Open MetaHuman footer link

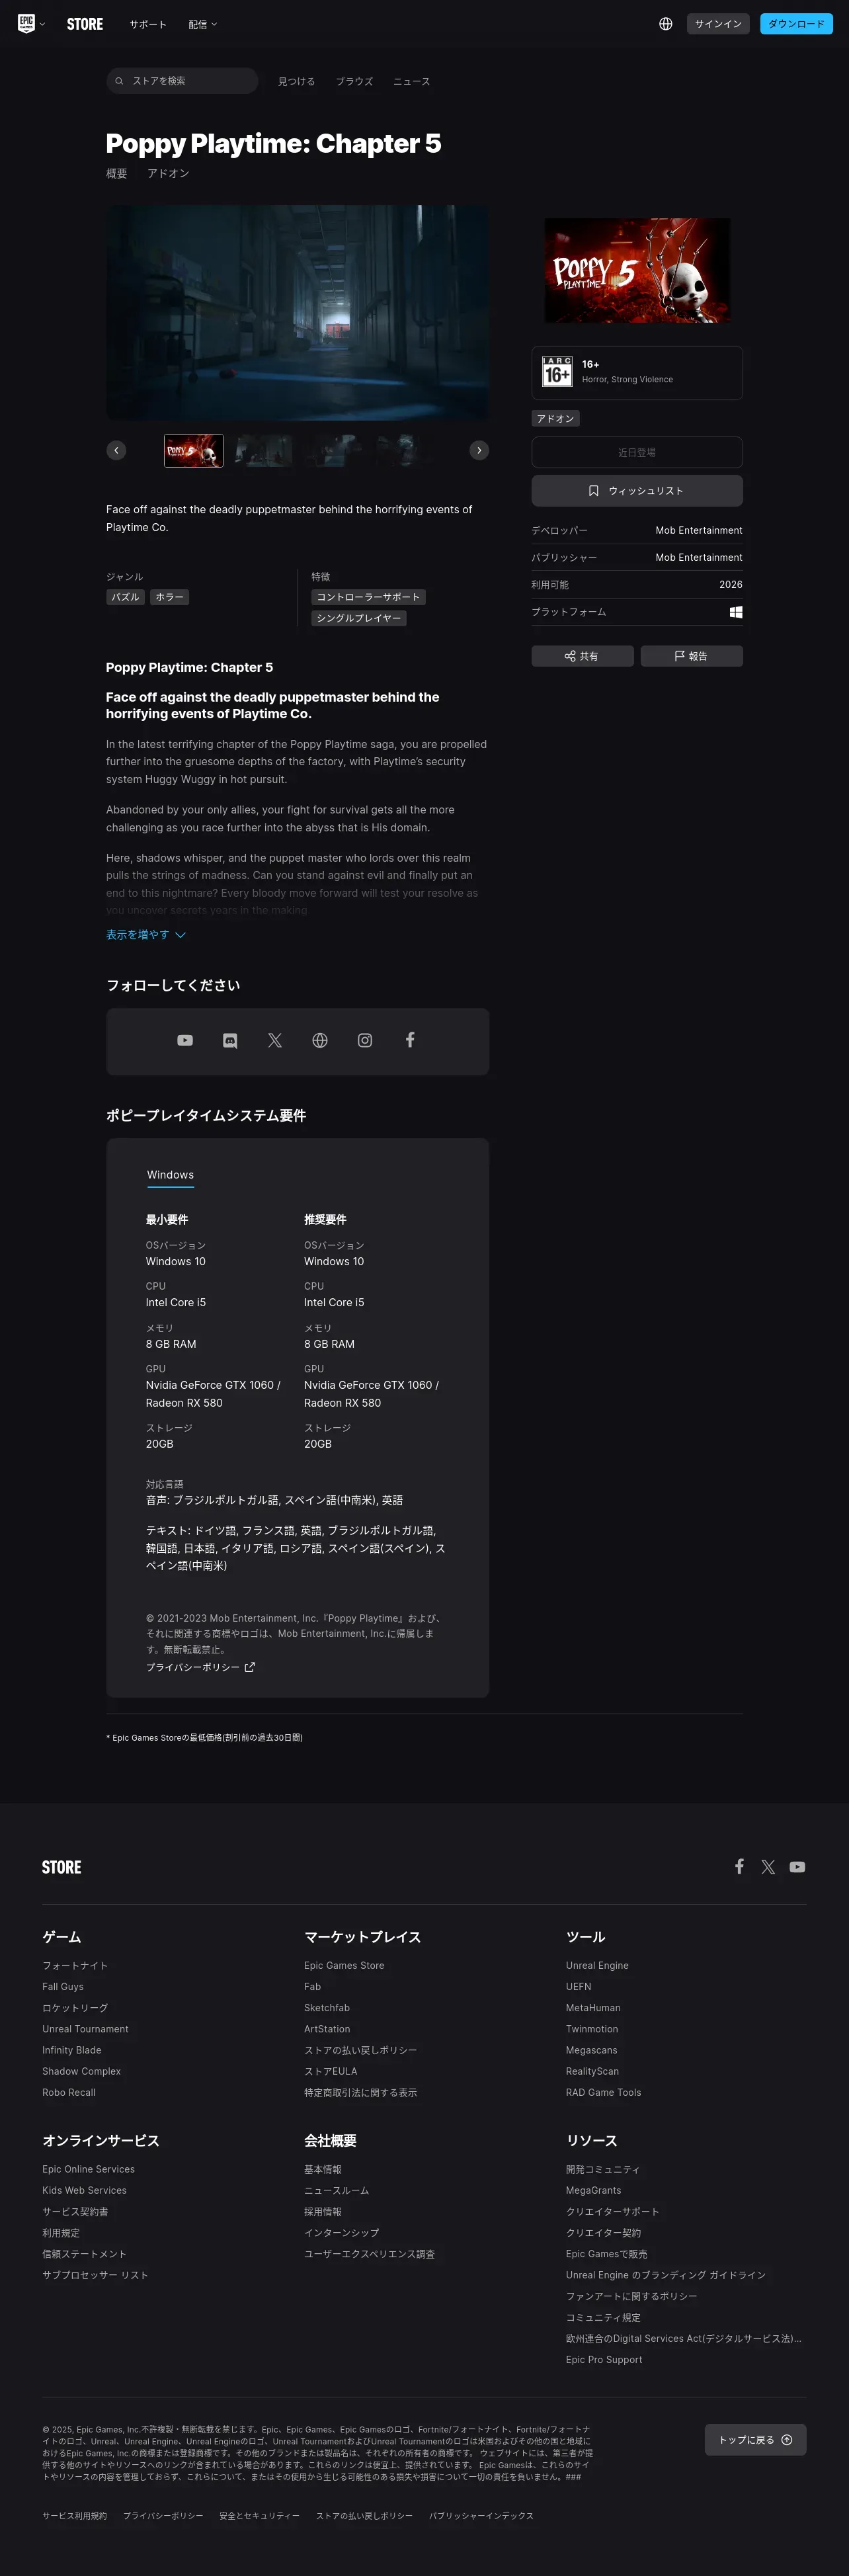(593, 2007)
